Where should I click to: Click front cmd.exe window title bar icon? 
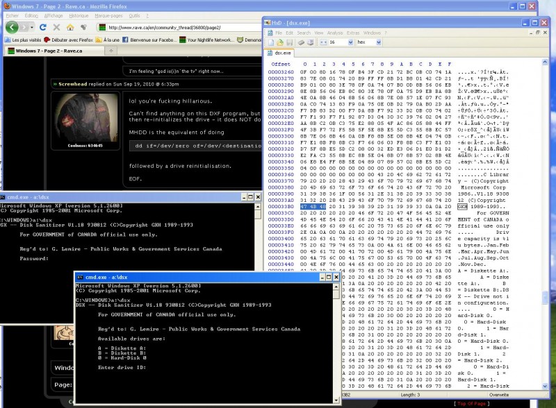80,278
